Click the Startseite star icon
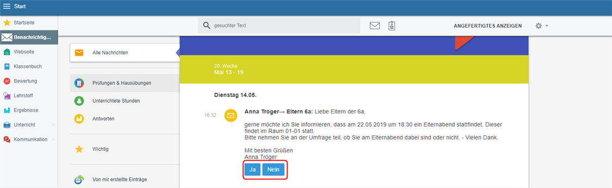This screenshot has width=612, height=188. 7,23
